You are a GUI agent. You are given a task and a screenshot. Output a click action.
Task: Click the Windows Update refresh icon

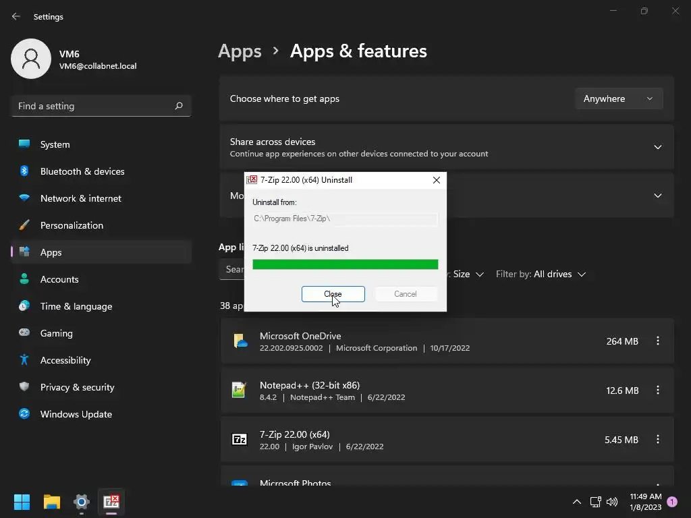point(24,413)
